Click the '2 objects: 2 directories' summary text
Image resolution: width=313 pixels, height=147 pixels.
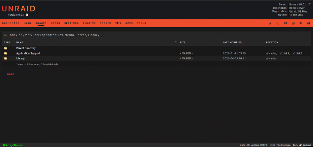click(37, 64)
